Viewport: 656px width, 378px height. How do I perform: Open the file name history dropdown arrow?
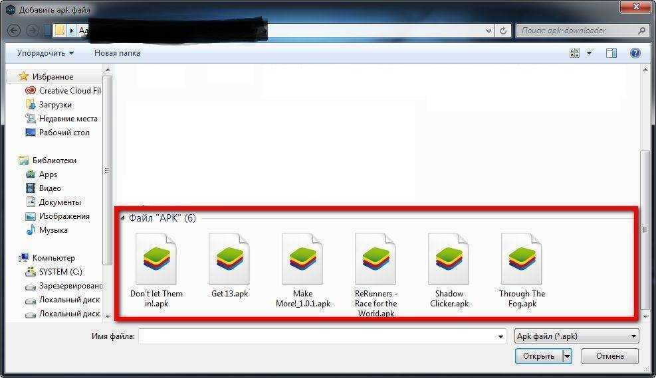click(x=500, y=336)
